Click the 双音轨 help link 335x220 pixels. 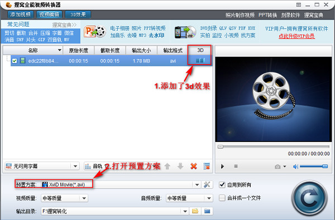click(55, 40)
